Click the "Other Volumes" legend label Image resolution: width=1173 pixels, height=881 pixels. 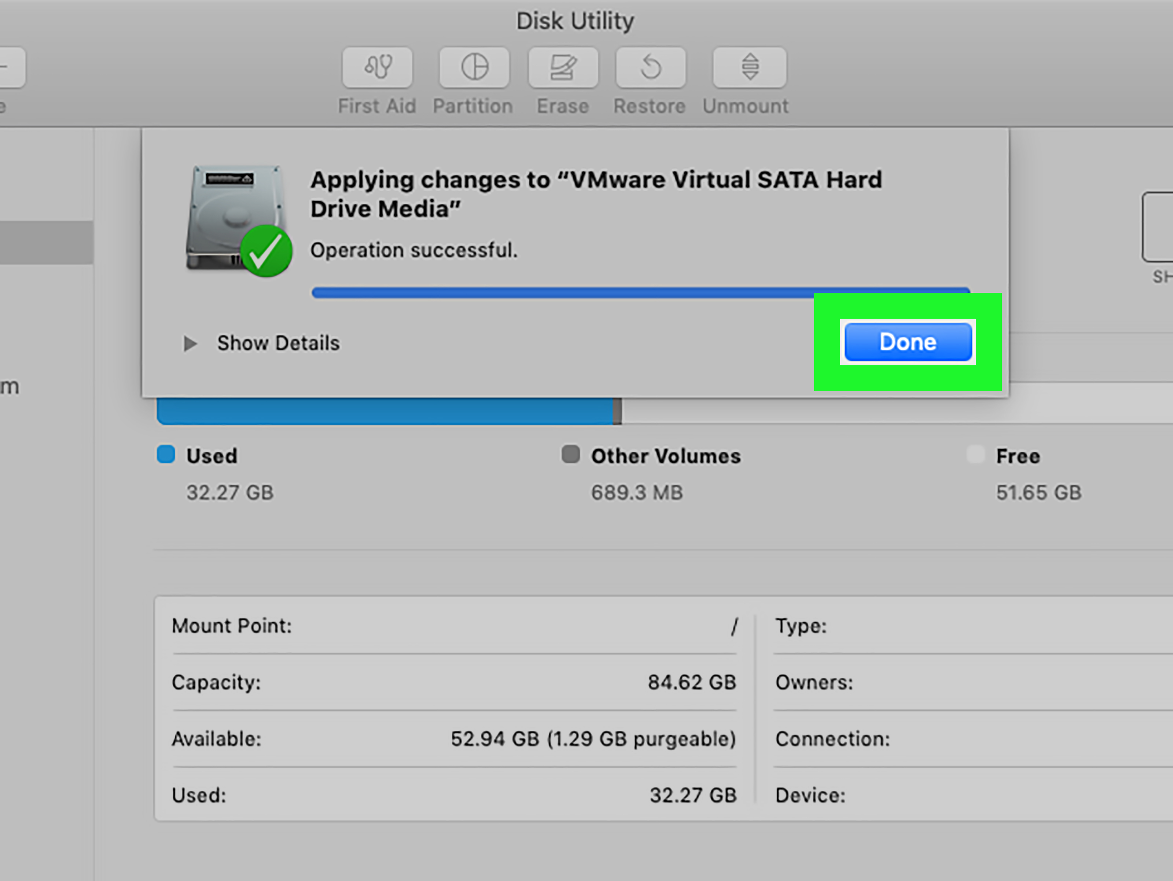(666, 456)
